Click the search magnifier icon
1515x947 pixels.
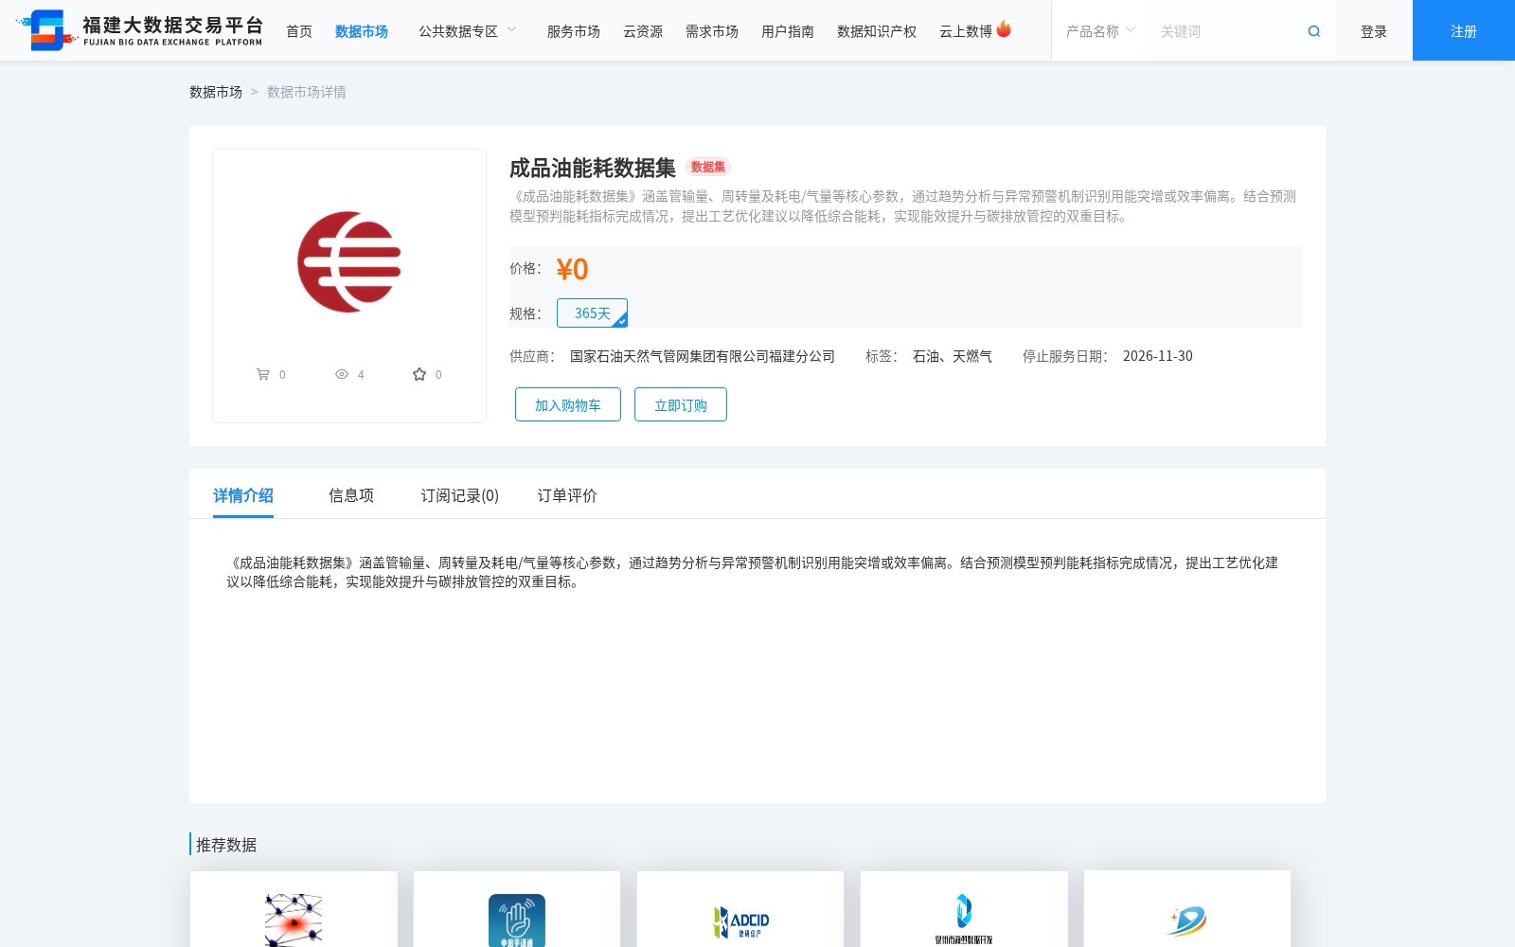click(1314, 31)
